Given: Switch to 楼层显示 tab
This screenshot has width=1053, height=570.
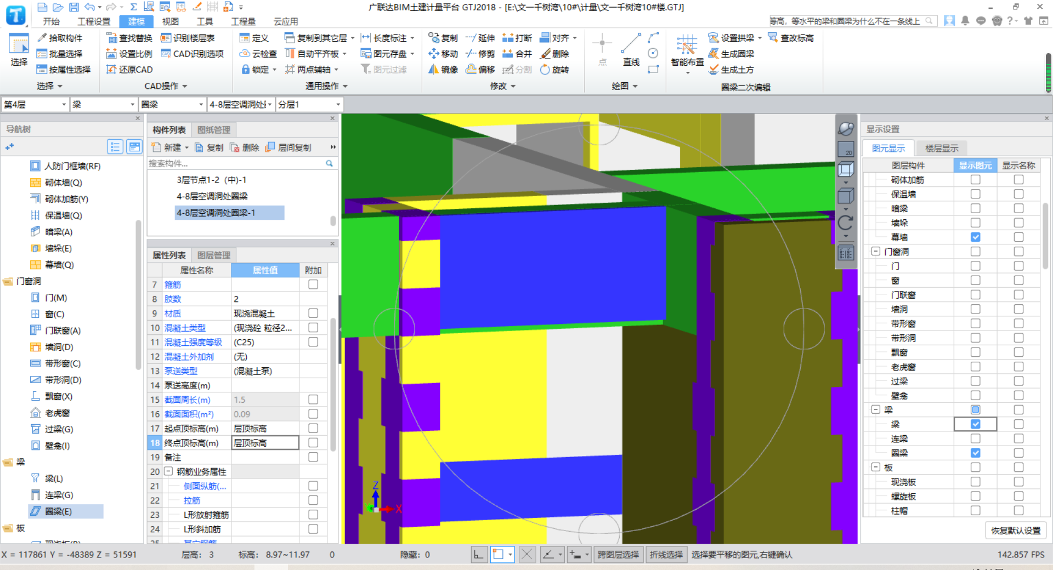Looking at the screenshot, I should click(x=942, y=148).
